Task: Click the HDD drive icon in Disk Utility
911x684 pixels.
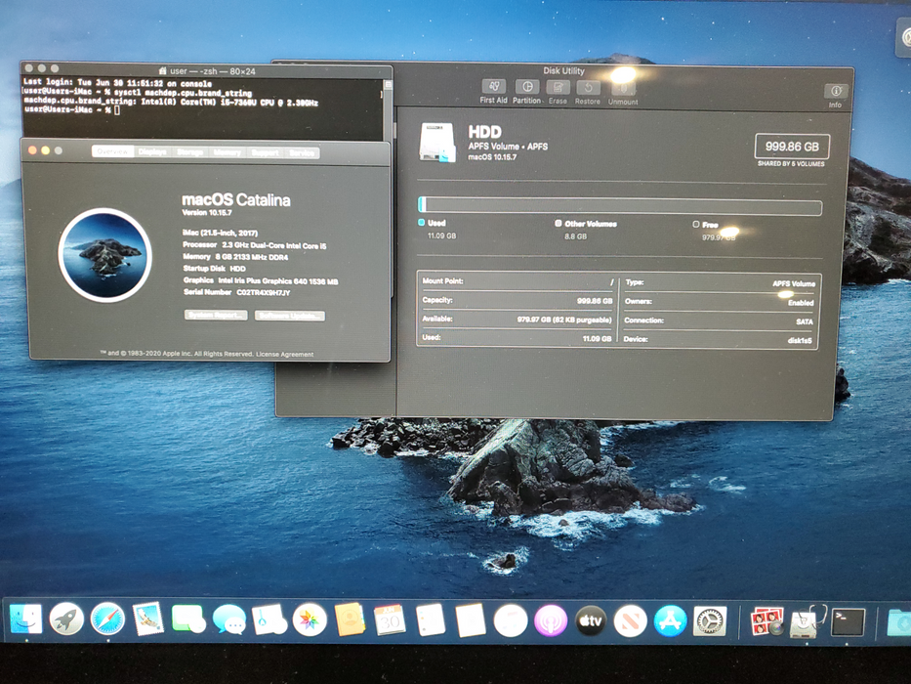Action: 436,143
